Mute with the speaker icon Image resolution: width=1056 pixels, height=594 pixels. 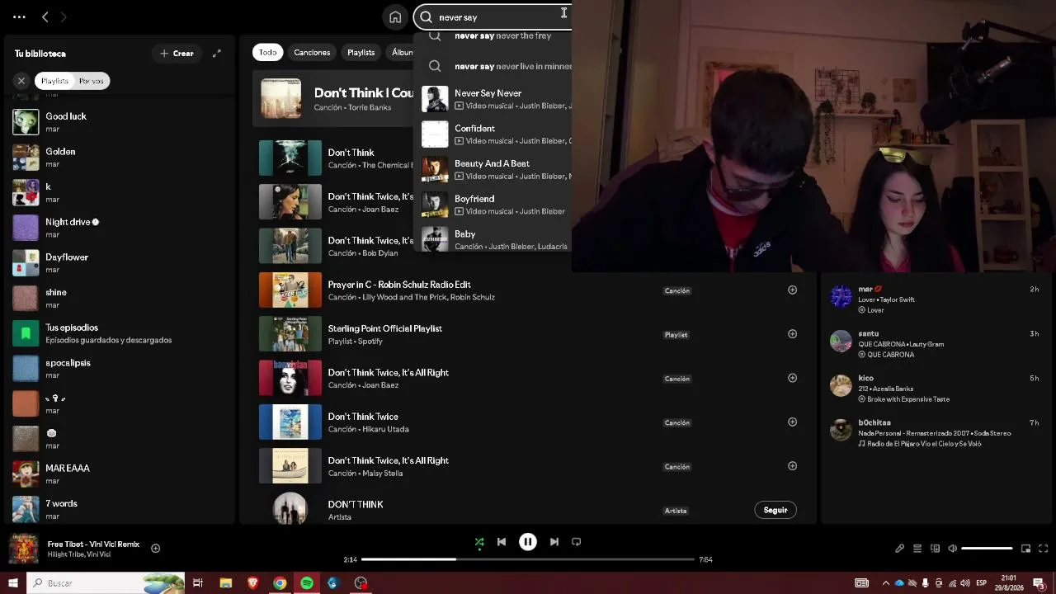pos(952,549)
